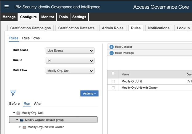The height and width of the screenshot is (134, 192).
Task: Open the Rule Class dropdown
Action: tap(70, 51)
